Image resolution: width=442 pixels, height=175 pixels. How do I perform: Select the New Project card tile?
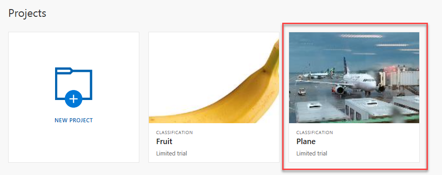pyautogui.click(x=74, y=97)
